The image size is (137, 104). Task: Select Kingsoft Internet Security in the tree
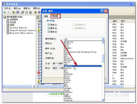pos(23,30)
